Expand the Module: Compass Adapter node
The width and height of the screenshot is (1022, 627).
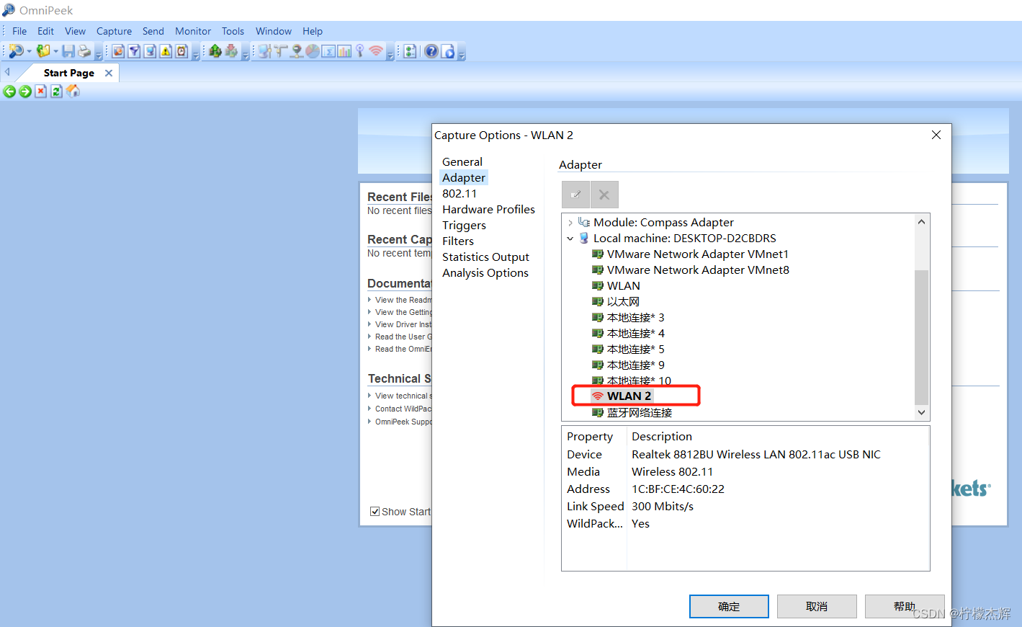tap(570, 223)
